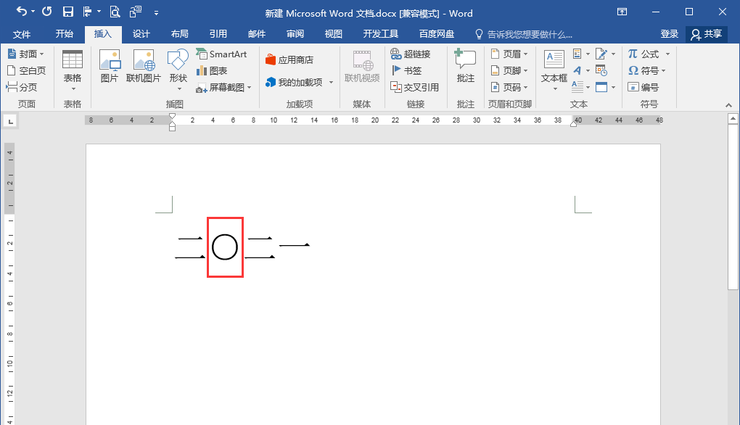Screen dimensions: 740x425
Task: Click the circle ○ character in document
Action: [x=225, y=247]
